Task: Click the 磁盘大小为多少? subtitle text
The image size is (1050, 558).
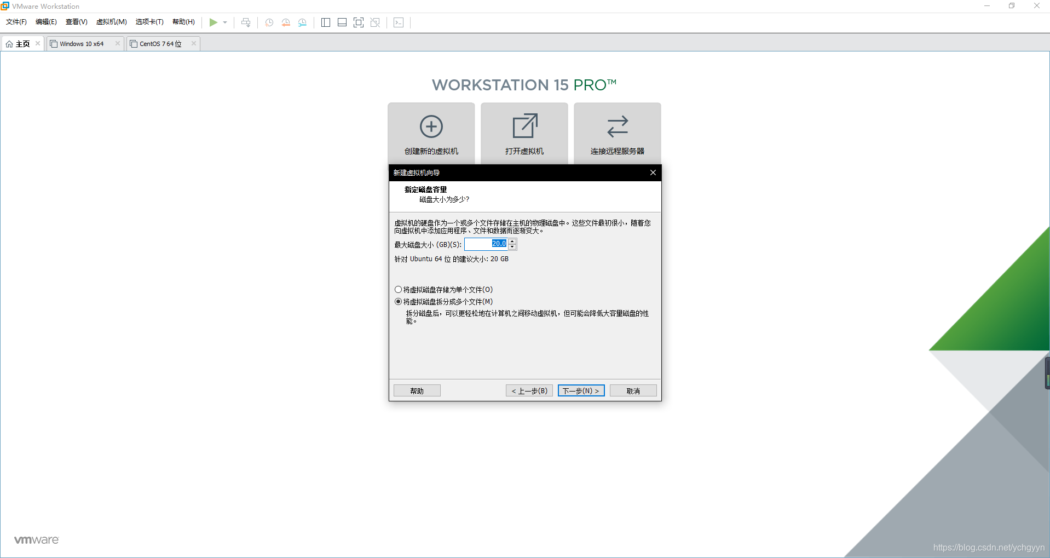Action: tap(445, 199)
